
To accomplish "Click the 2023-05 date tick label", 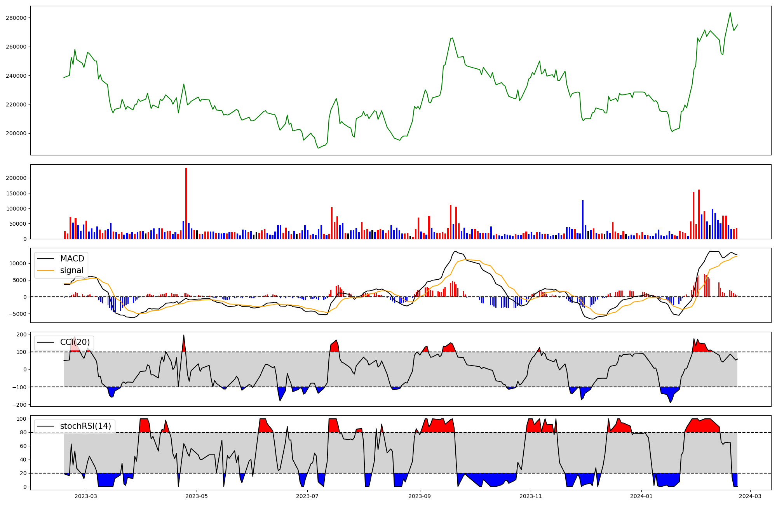I will point(197,496).
